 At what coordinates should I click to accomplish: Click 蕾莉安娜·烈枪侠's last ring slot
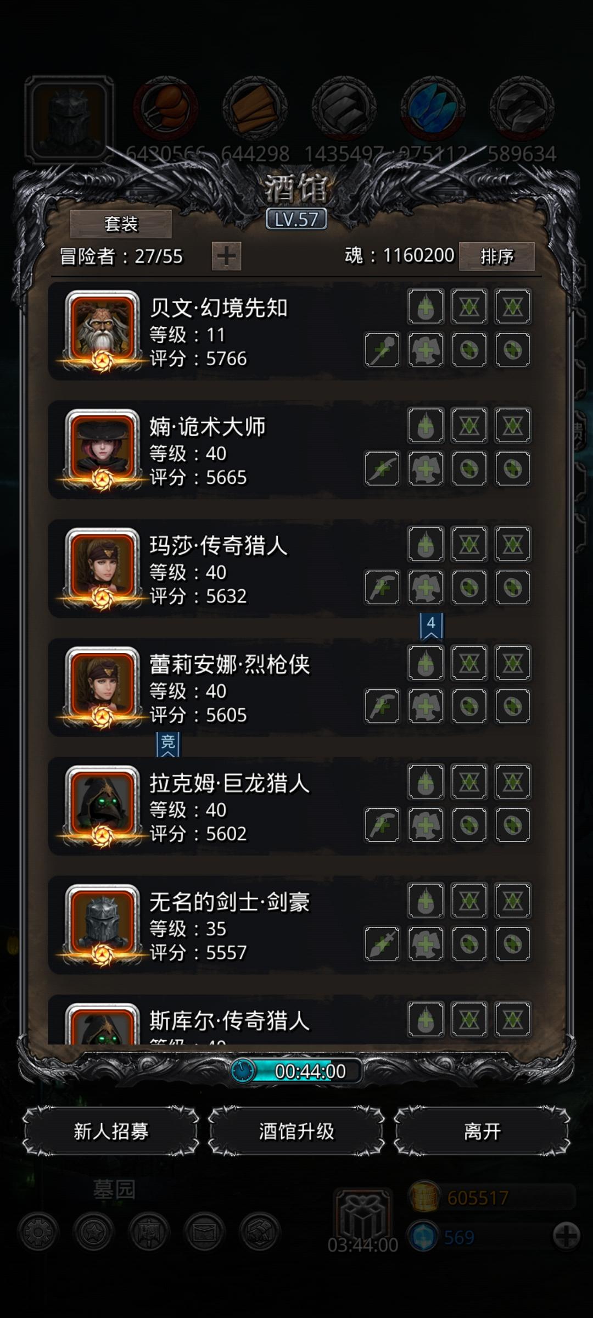(x=513, y=706)
